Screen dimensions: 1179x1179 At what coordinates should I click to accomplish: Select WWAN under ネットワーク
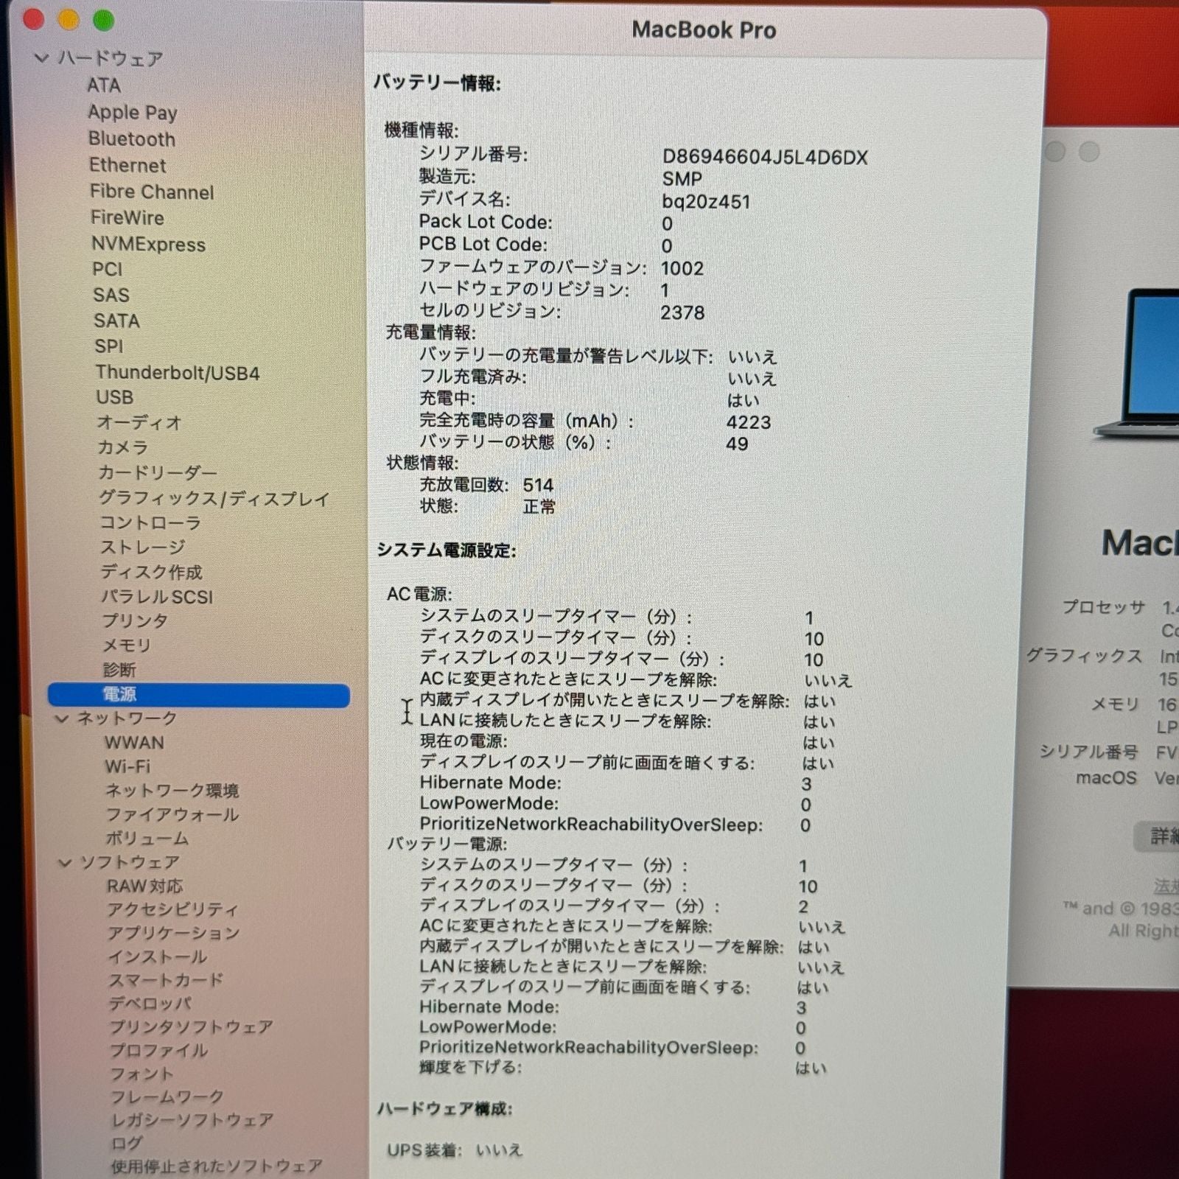134,743
